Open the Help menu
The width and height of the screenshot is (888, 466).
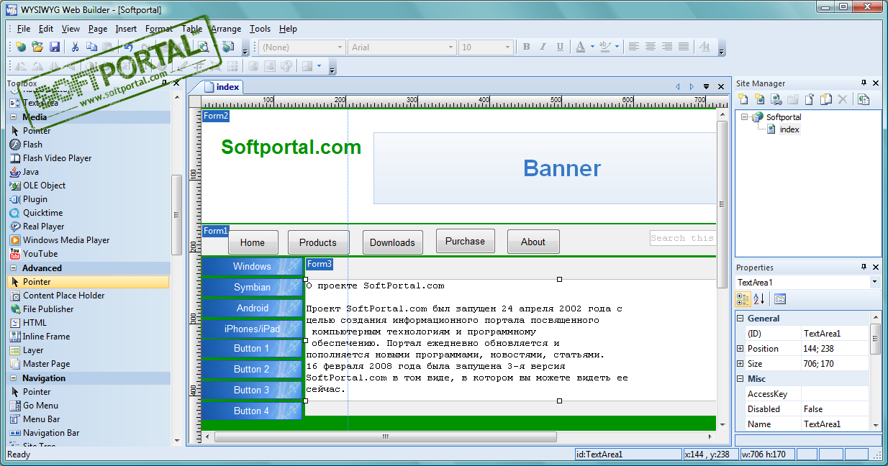point(288,29)
